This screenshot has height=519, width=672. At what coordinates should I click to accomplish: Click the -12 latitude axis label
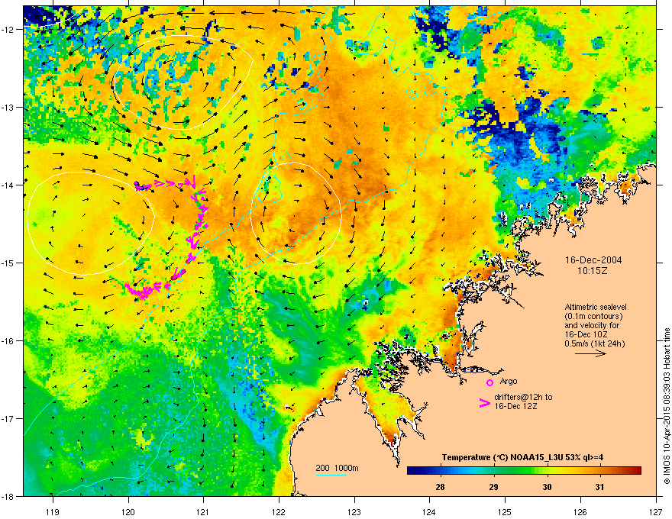[x=8, y=30]
